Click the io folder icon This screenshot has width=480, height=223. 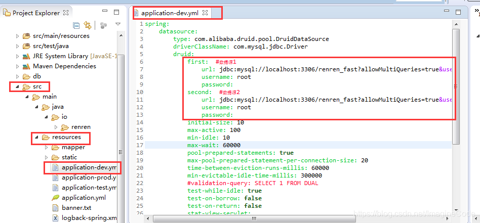(55, 117)
